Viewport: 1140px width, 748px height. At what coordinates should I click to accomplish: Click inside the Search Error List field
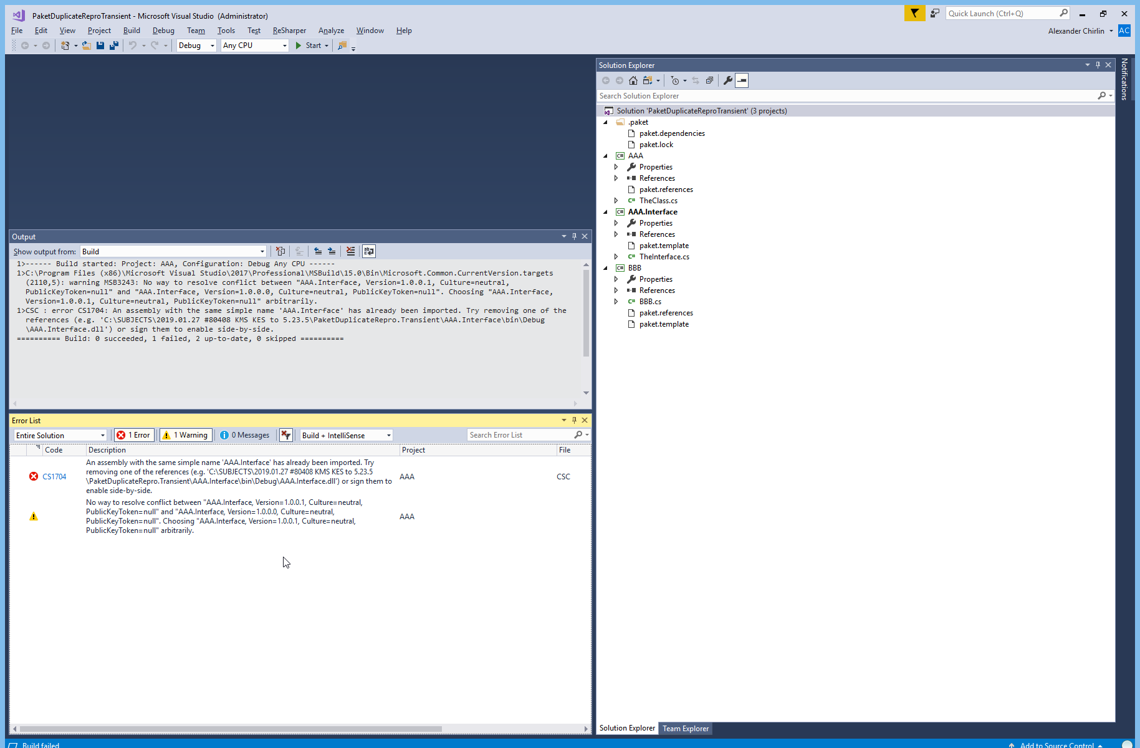[x=524, y=434]
